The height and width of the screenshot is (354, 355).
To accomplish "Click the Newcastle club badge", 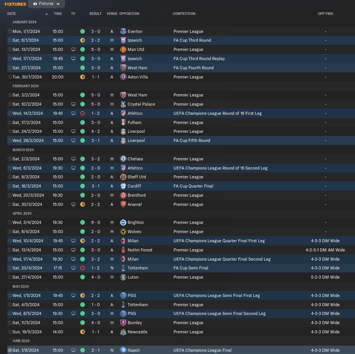I will (x=123, y=332).
